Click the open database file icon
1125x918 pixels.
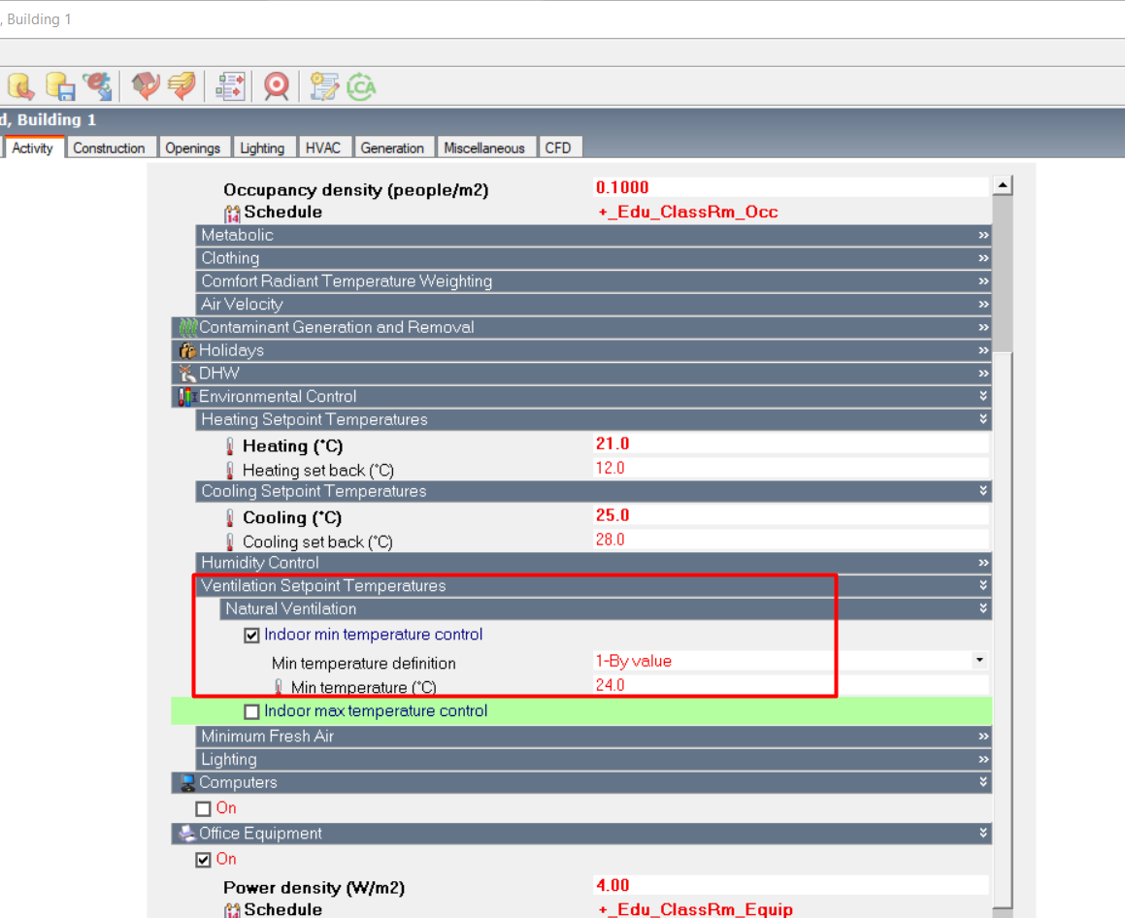click(x=20, y=86)
